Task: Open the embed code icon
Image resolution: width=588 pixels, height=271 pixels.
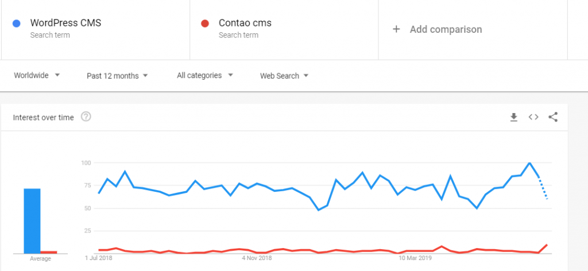Action: coord(533,117)
